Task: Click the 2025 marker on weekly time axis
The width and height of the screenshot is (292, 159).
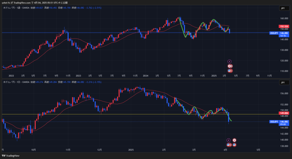Action: pyautogui.click(x=214, y=76)
